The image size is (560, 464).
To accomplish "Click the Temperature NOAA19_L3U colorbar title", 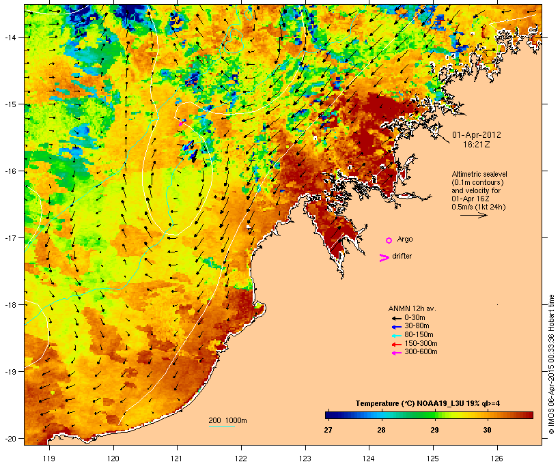I will 428,403.
